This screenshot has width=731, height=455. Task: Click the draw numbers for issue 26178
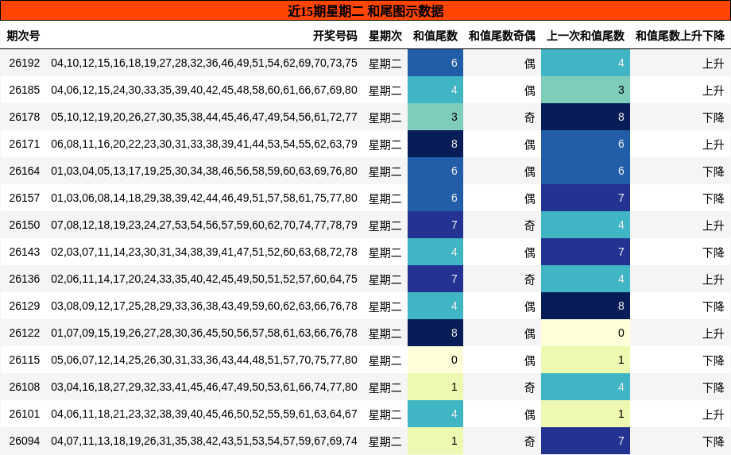[204, 117]
